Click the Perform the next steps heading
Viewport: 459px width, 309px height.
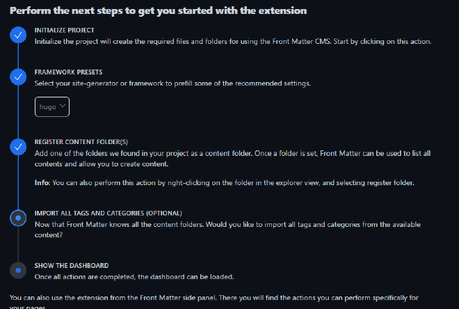(159, 11)
